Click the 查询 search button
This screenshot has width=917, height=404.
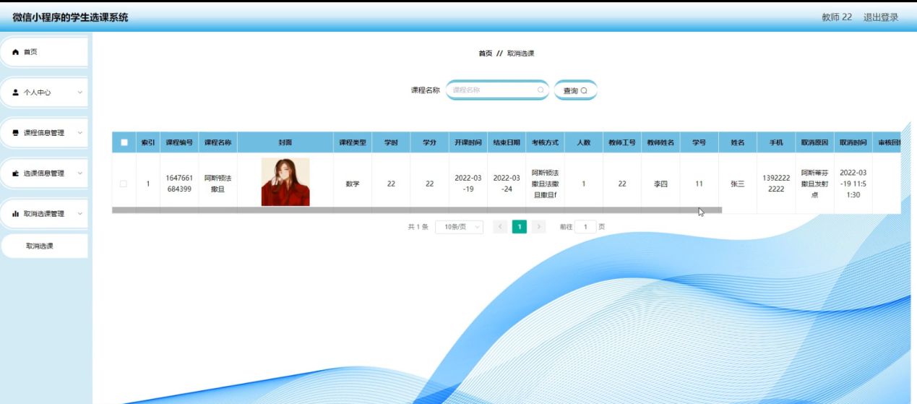pyautogui.click(x=575, y=90)
